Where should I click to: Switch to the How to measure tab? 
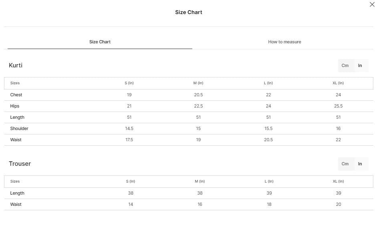284,42
